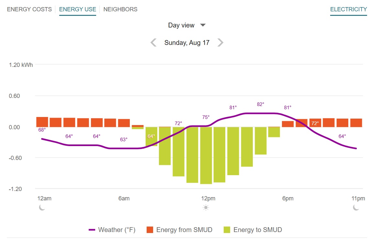Open the Neighbors tab
Screen dimensions: 381x244
120,9
